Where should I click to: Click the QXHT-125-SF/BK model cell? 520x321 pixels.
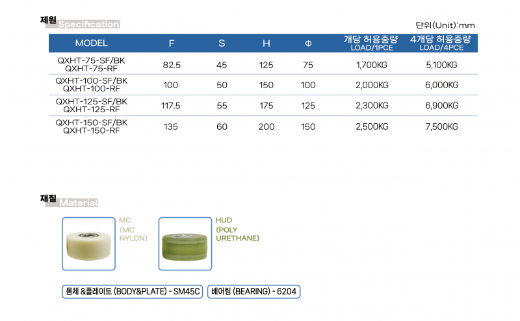(x=92, y=106)
